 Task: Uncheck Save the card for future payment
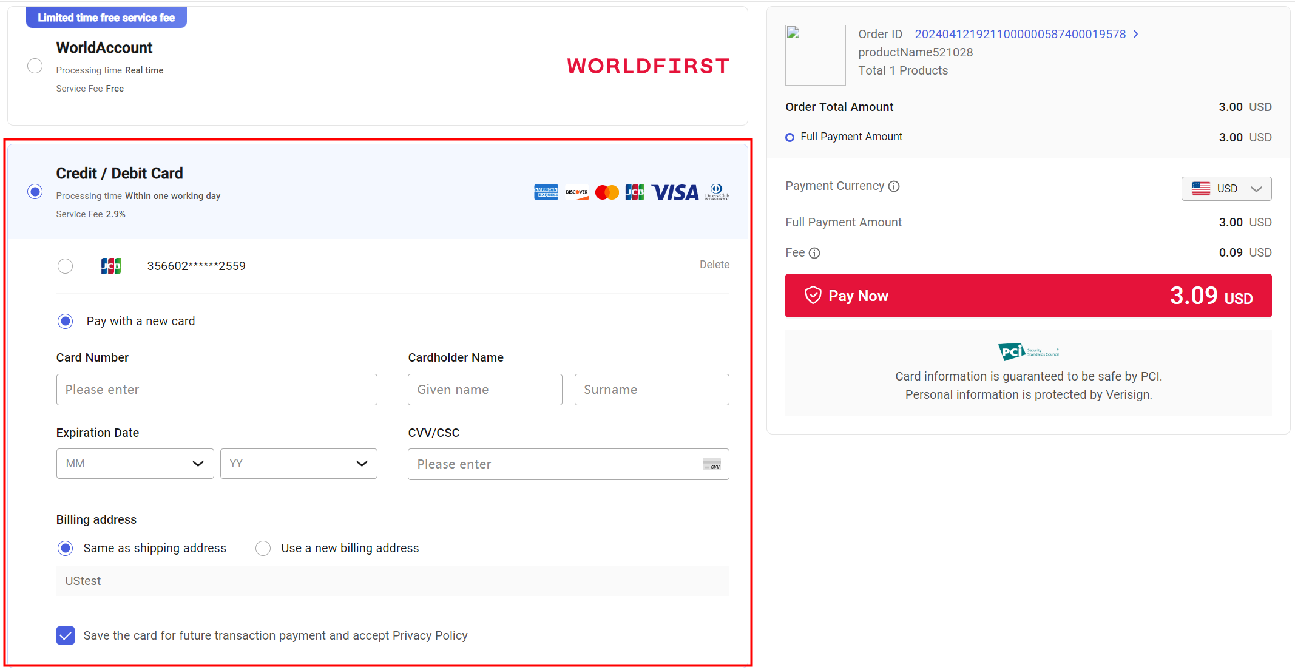66,635
